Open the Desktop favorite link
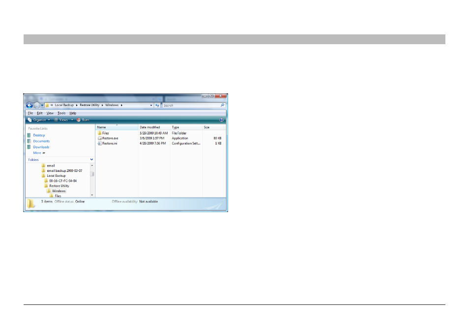The width and height of the screenshot is (469, 328). [x=39, y=136]
